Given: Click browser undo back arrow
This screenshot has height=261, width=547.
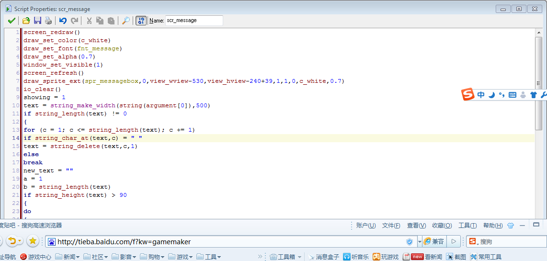Looking at the screenshot, I should click(x=12, y=241).
